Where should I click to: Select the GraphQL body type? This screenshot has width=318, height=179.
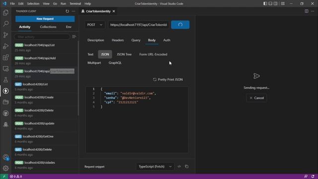[x=115, y=63]
